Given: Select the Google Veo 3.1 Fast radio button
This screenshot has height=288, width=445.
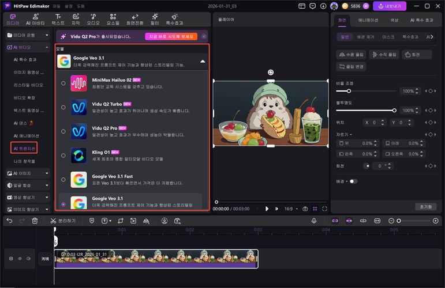Looking at the screenshot, I should [x=63, y=180].
